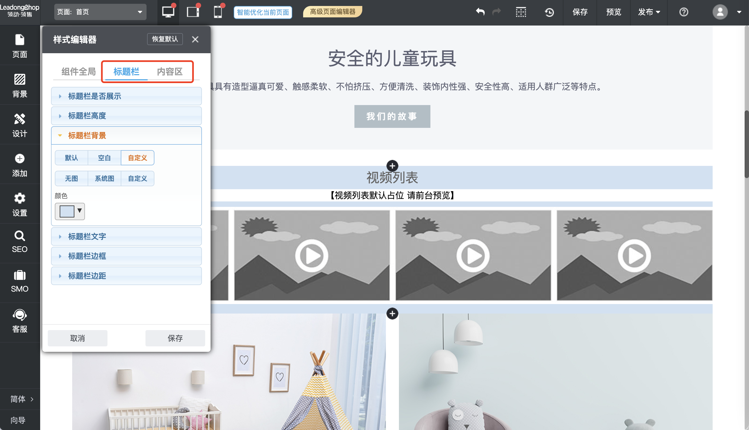Click 取消 in the style editor
The height and width of the screenshot is (430, 749).
click(x=77, y=338)
